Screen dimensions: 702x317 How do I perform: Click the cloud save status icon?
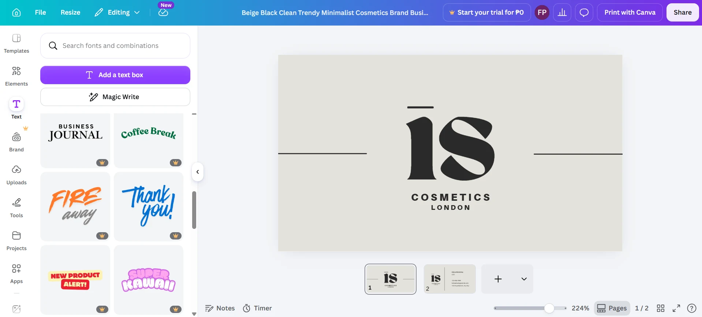click(x=163, y=12)
